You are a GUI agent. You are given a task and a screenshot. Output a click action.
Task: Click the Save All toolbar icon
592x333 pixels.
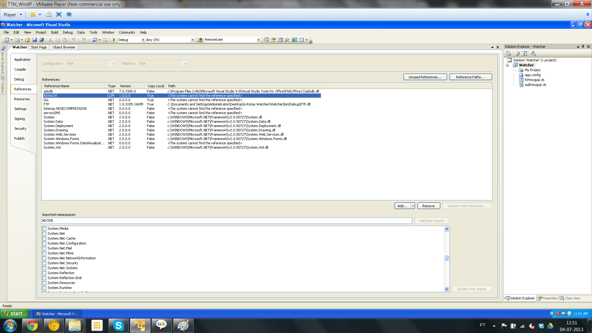[x=42, y=40]
